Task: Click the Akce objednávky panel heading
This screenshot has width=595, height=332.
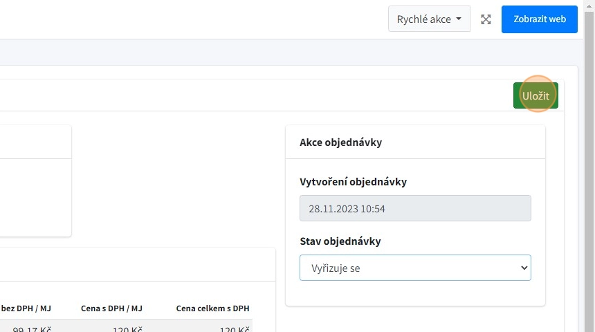Action: click(340, 142)
